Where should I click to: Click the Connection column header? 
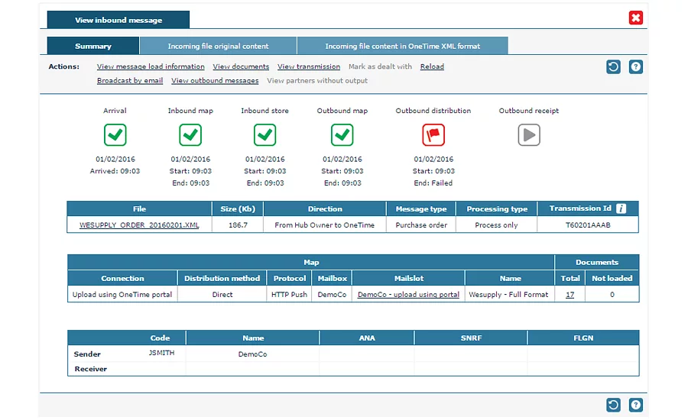tap(122, 279)
